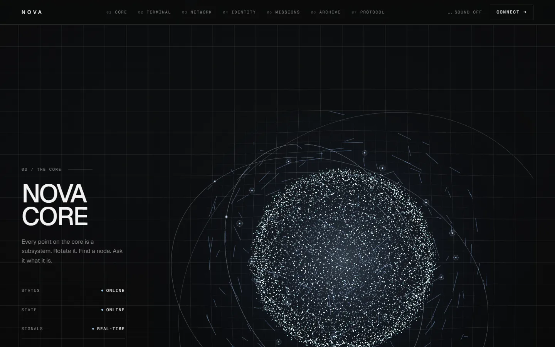Select the 05 Missions nav item

tap(283, 12)
